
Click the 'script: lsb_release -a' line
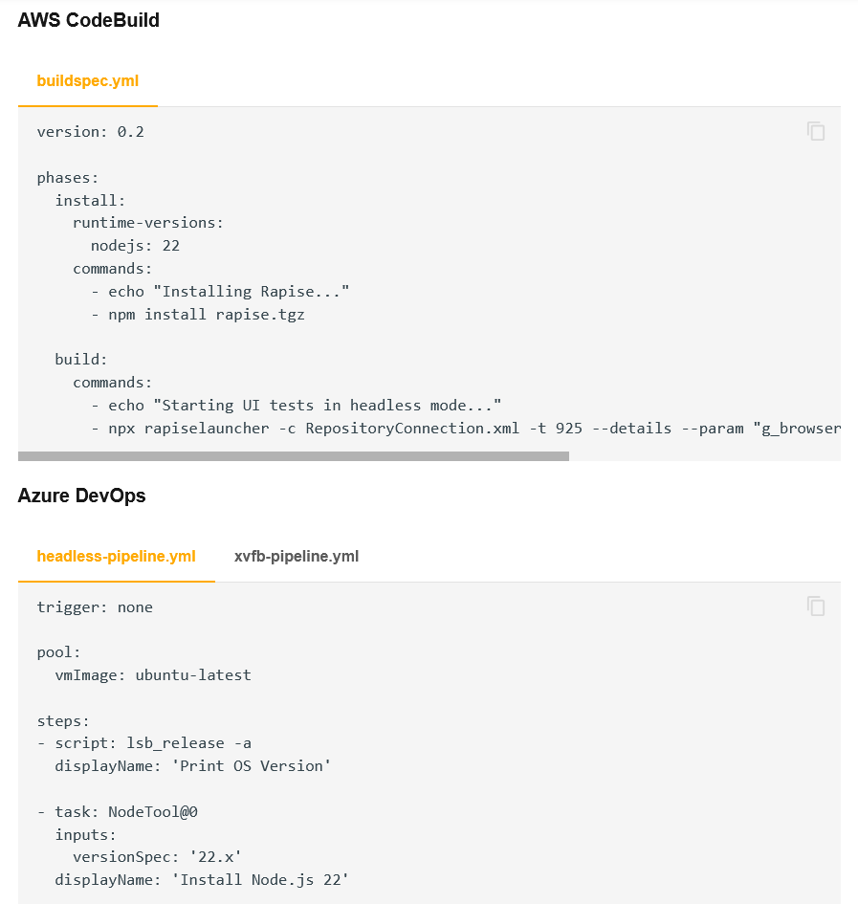tap(153, 743)
